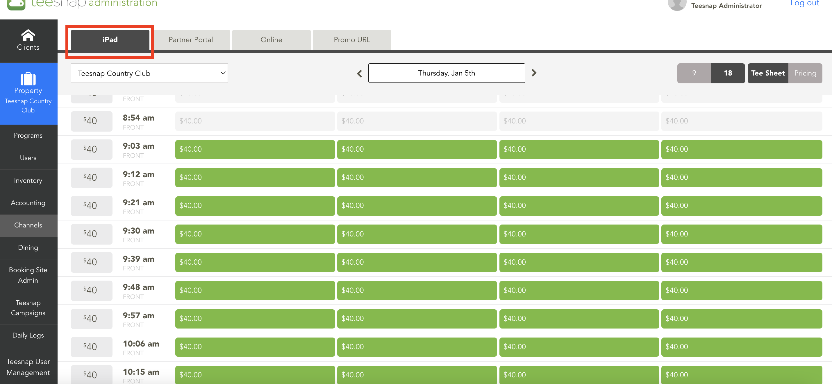Toggle the 9-hole view button
The width and height of the screenshot is (832, 384).
(694, 73)
